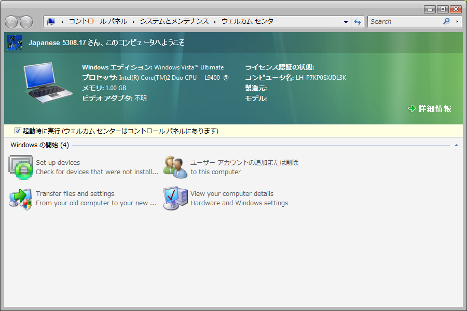Expand the search options arrow
Image resolution: width=467 pixels, height=311 pixels.
click(x=458, y=21)
